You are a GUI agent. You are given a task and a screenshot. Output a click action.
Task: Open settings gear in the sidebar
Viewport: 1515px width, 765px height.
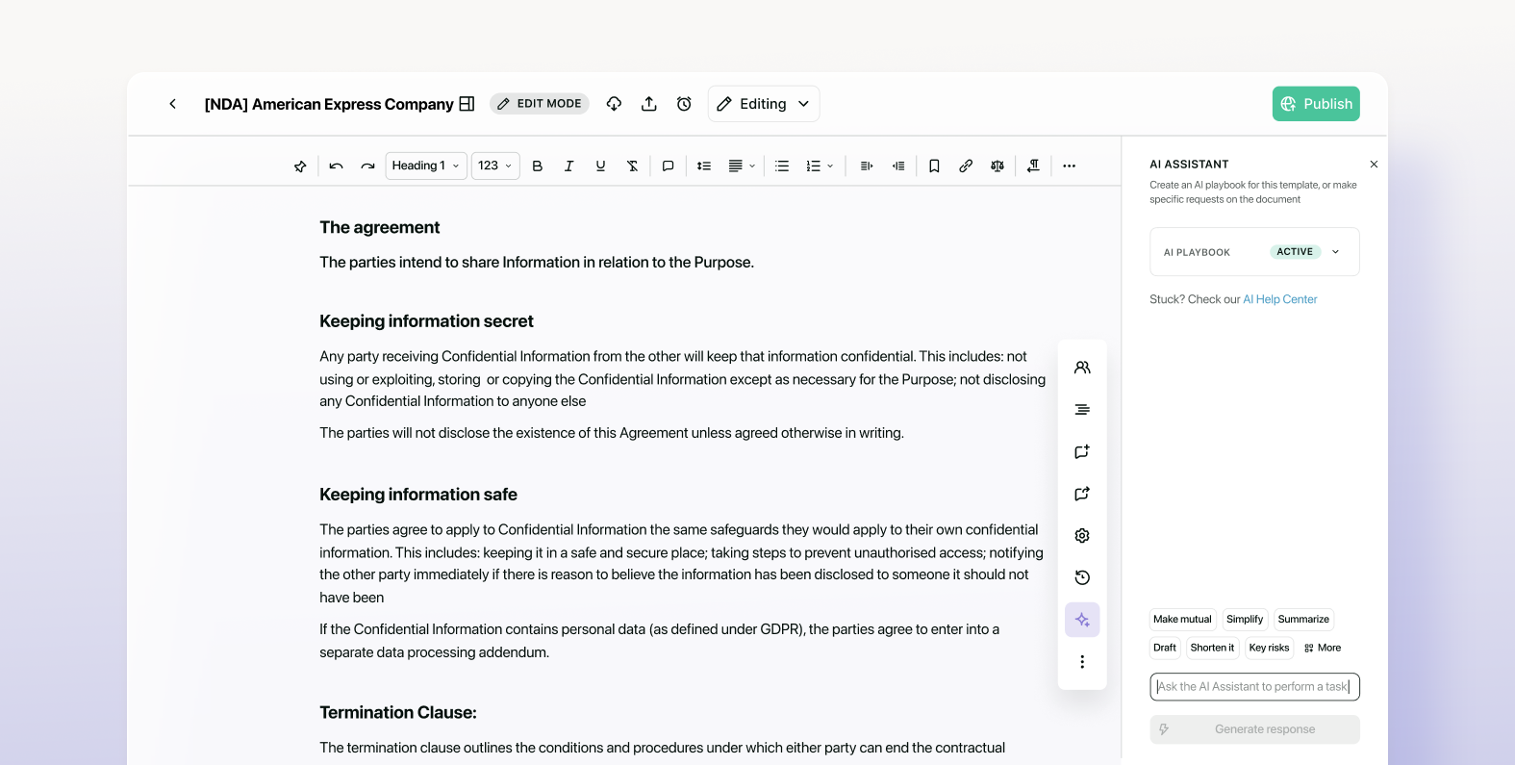coord(1082,536)
